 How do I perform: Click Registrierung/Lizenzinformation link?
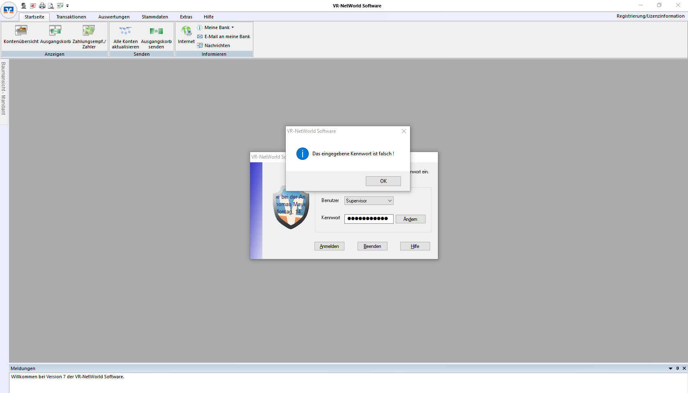pyautogui.click(x=650, y=16)
